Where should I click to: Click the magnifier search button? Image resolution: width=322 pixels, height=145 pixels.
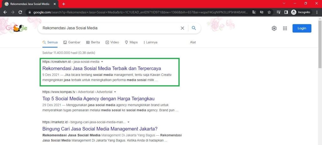(x=194, y=28)
